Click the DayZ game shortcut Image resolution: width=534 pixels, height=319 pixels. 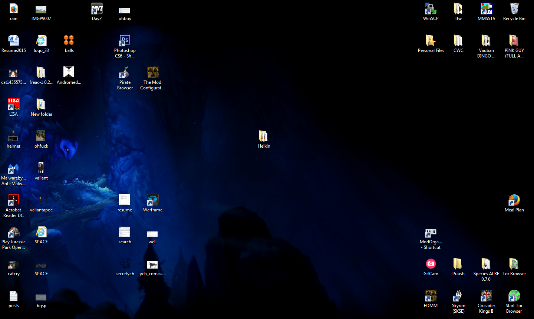pos(97,9)
